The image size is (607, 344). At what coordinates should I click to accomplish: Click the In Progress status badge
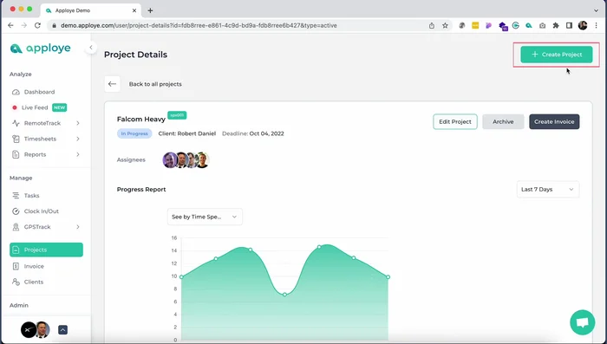click(134, 133)
